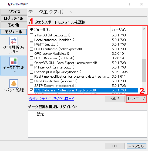
Task: Select the SQL Database Professional (sqldb_pro.dll) row text
Action: click(x=65, y=90)
